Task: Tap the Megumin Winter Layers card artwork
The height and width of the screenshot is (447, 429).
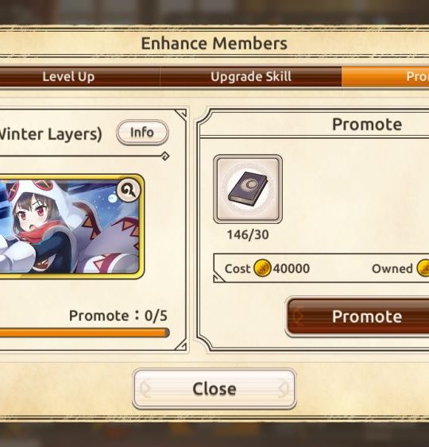Action: (71, 226)
